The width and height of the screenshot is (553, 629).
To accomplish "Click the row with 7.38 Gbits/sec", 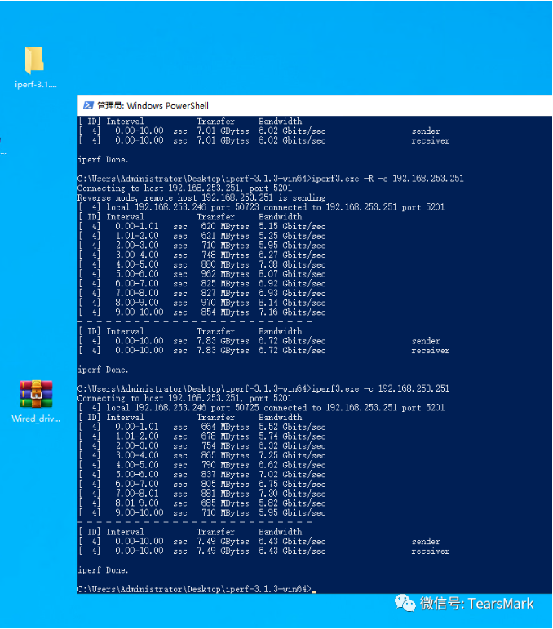I will click(202, 265).
